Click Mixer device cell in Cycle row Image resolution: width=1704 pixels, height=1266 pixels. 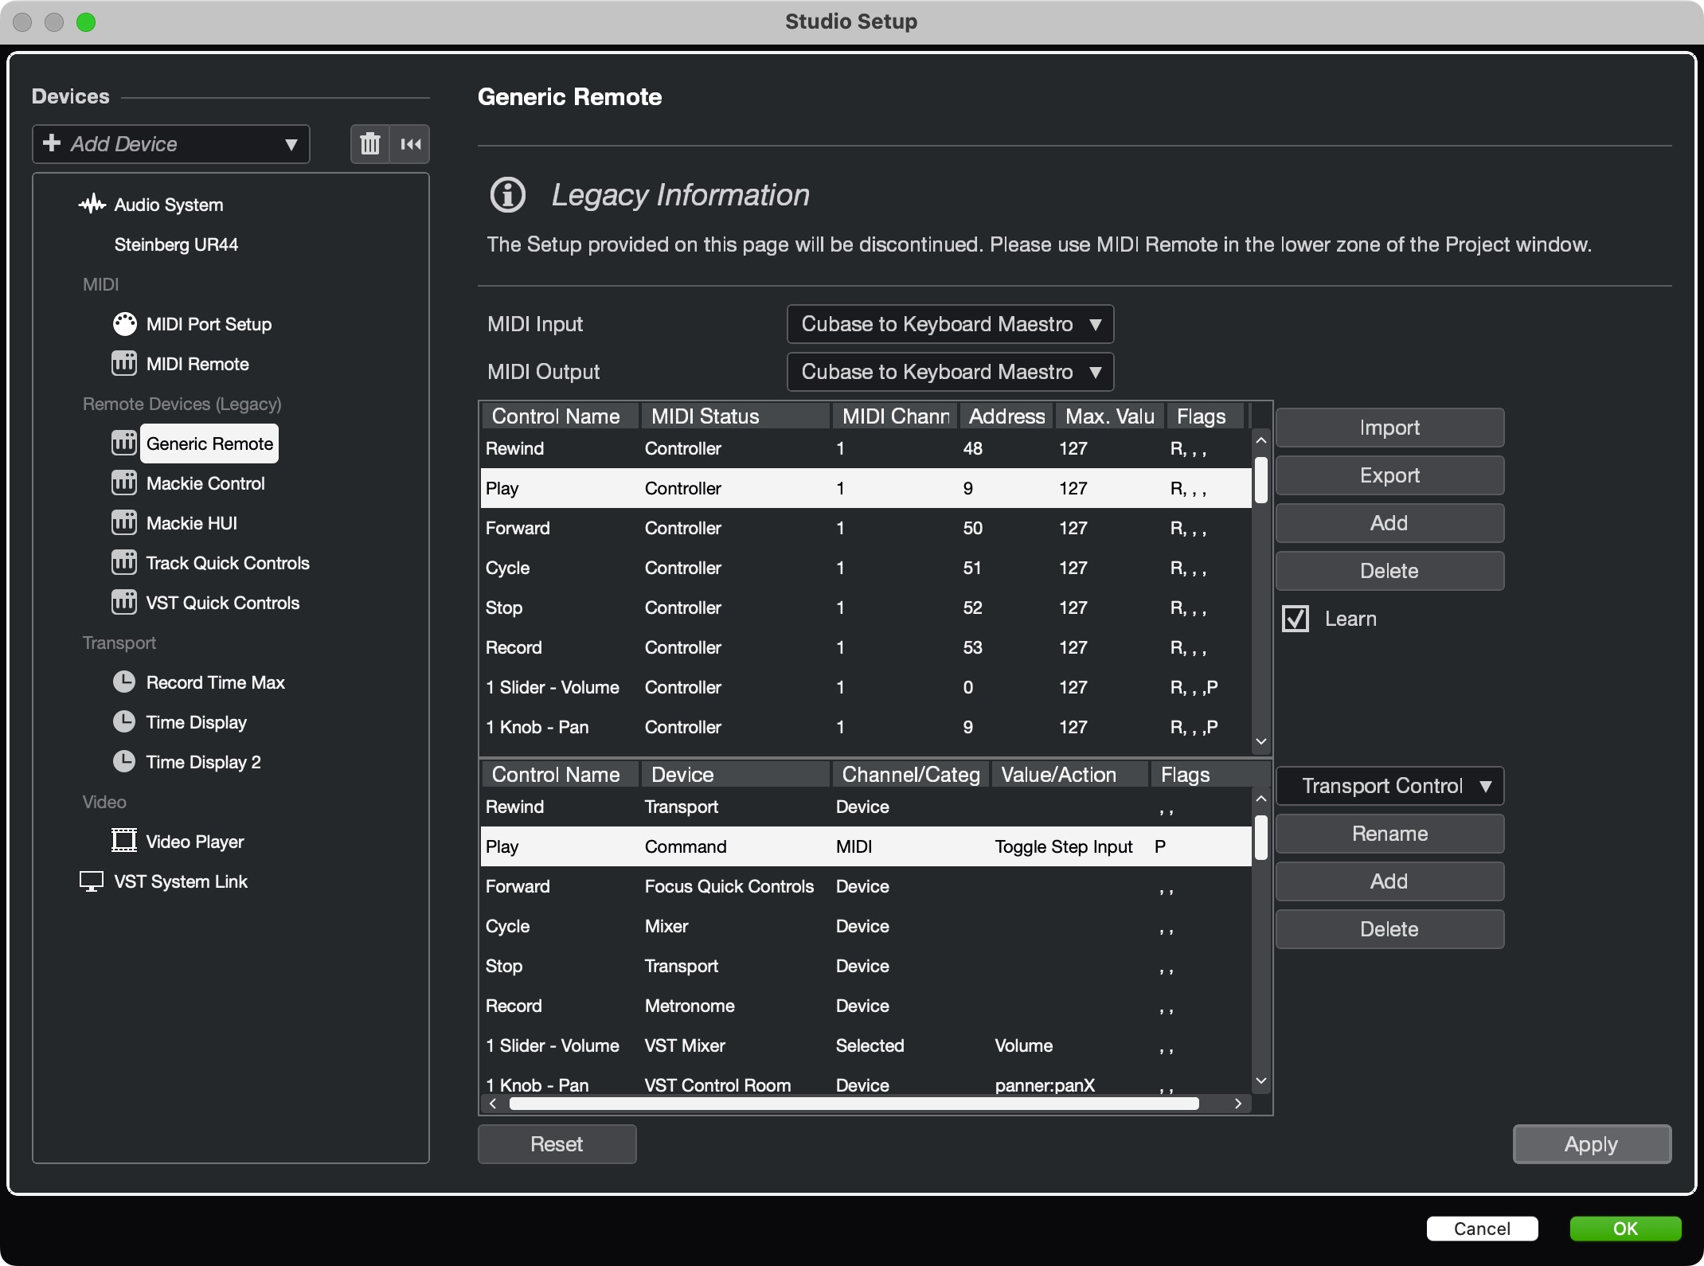tap(666, 926)
